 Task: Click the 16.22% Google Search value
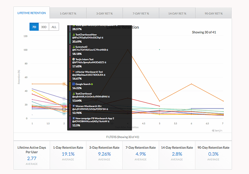(77, 88)
